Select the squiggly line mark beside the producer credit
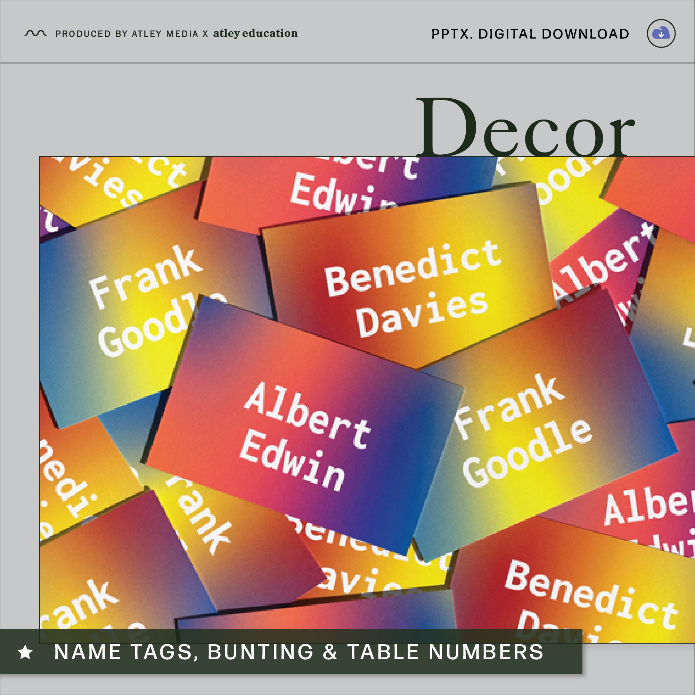 click(x=35, y=33)
